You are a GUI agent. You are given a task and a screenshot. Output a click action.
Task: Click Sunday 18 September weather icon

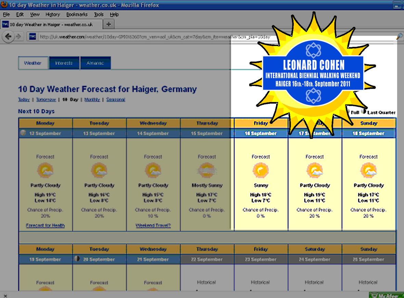click(368, 170)
